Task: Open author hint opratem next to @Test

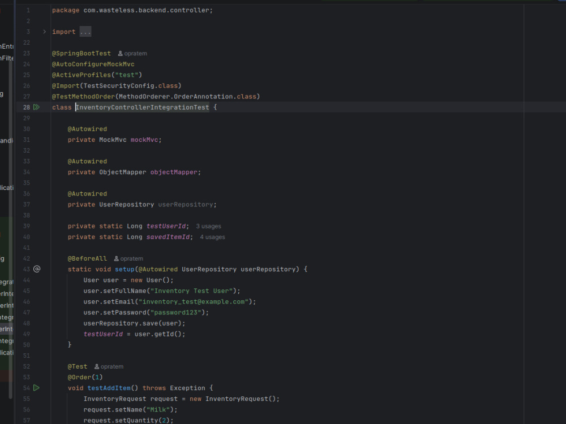Action: tap(109, 366)
